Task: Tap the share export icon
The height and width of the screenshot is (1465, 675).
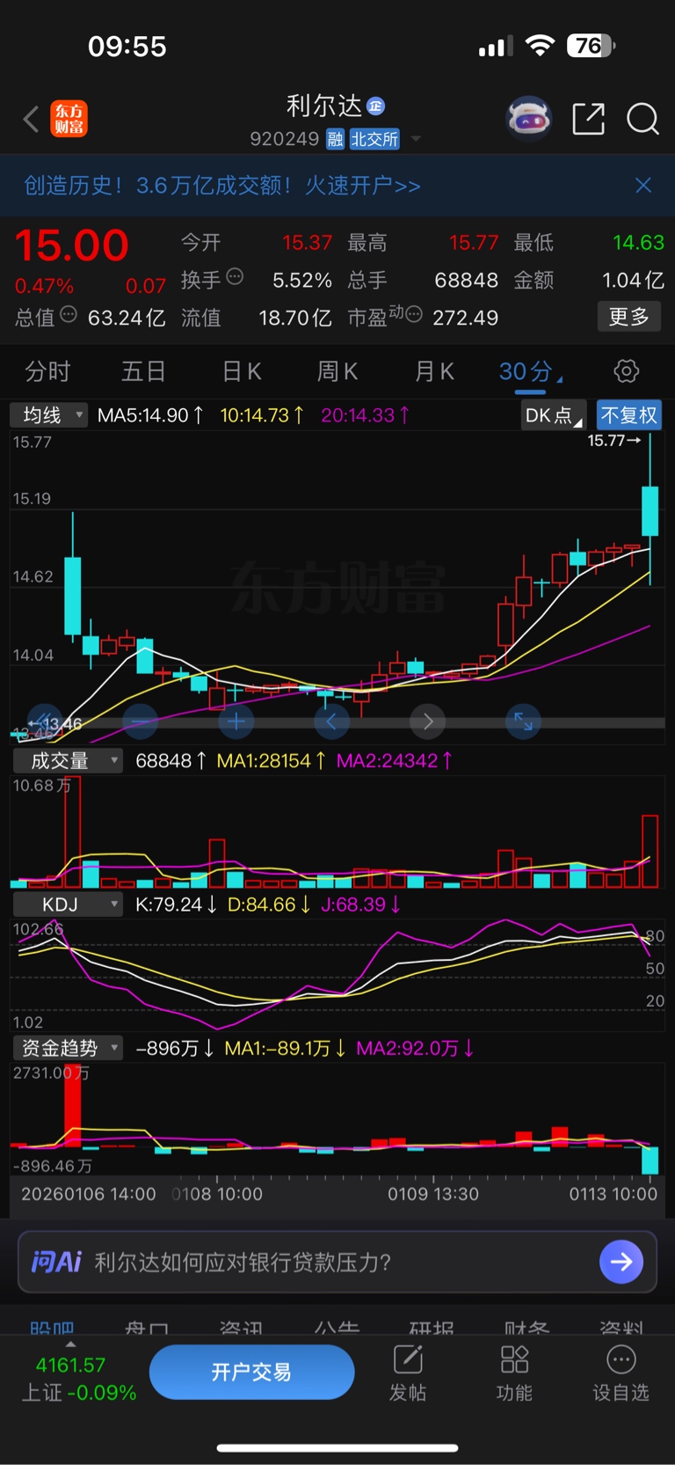Action: [x=588, y=118]
